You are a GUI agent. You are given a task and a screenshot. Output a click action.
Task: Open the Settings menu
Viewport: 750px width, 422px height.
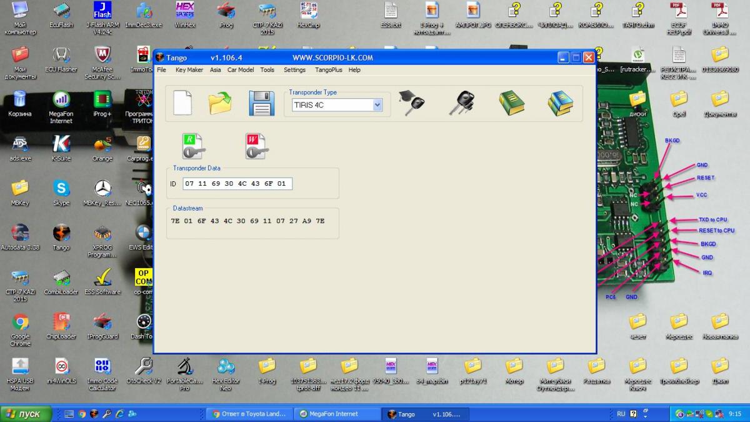[x=295, y=70]
